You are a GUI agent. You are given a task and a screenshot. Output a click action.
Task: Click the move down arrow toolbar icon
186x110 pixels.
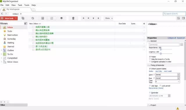point(98,18)
